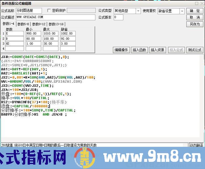Open the 使用复权 dropdown arrow
The height and width of the screenshot is (169, 205).
[182, 11]
